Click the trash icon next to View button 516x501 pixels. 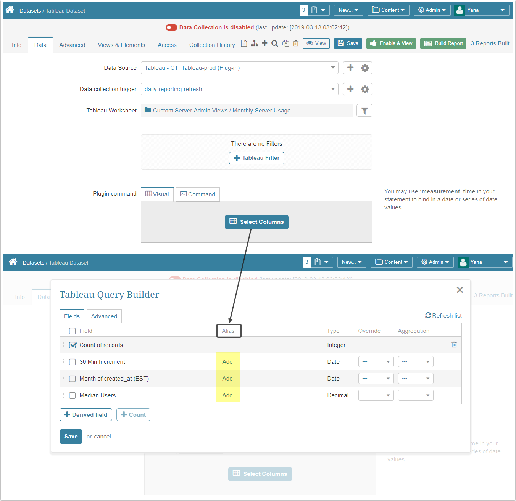296,43
